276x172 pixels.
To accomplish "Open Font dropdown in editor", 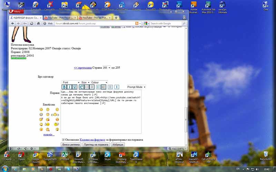I will [x=71, y=82].
